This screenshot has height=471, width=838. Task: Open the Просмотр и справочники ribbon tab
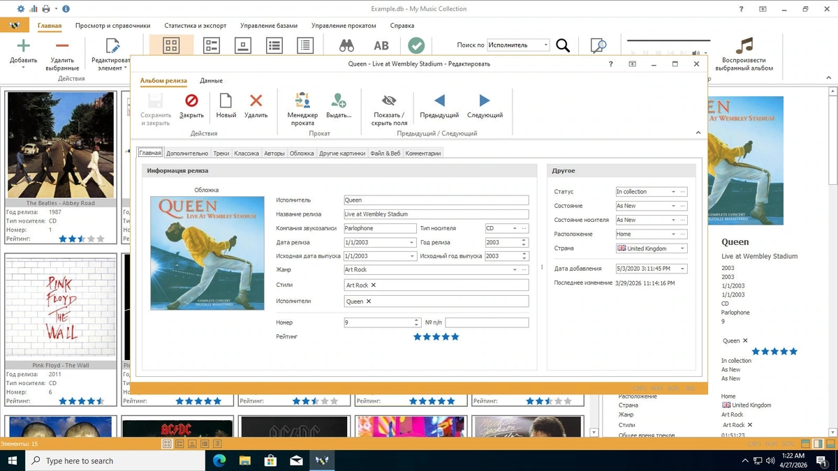[x=112, y=26]
